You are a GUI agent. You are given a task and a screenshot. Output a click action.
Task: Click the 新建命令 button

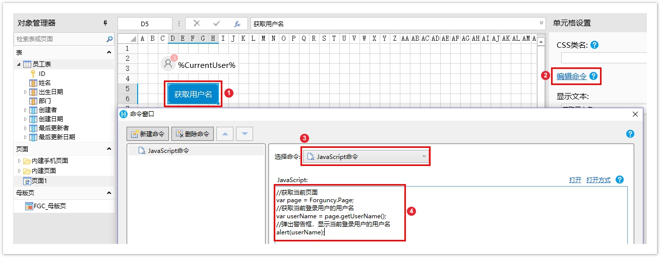pos(148,134)
